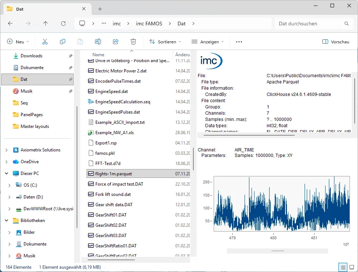The image size is (358, 272).
Task: Expand the OneDrive tree node
Action: (x=7, y=162)
